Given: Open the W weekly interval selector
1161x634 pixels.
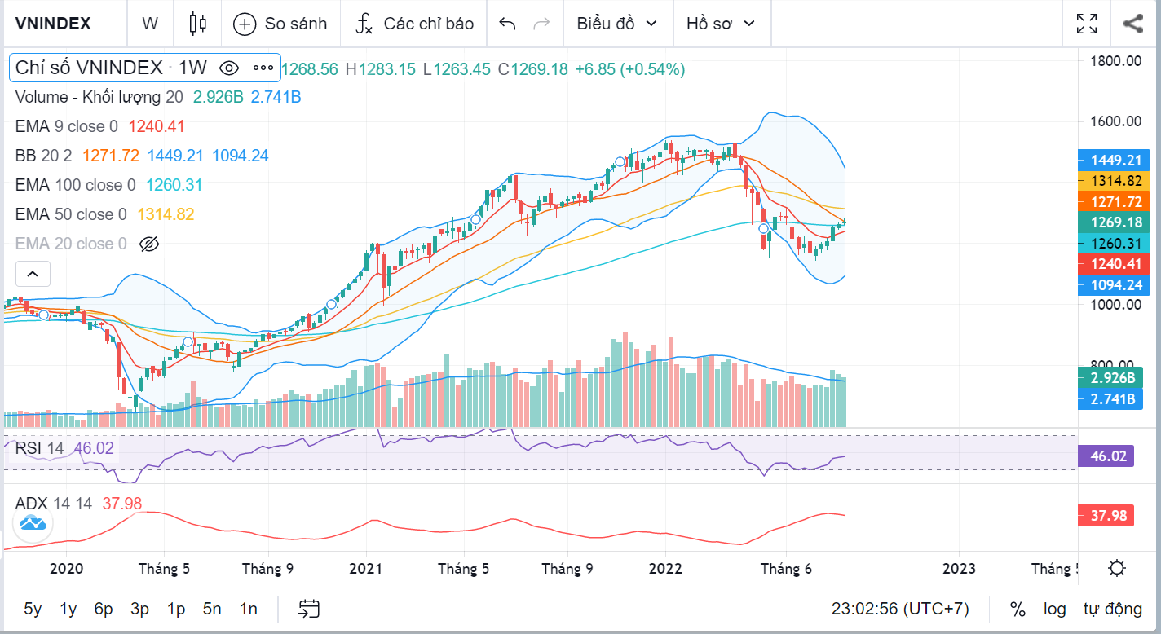Looking at the screenshot, I should tap(150, 23).
